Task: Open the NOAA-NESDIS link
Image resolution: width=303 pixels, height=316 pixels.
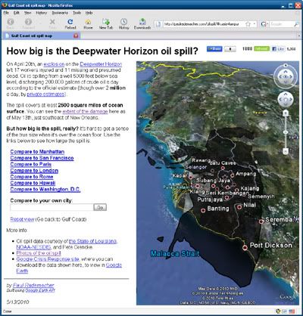Action: pos(33,247)
